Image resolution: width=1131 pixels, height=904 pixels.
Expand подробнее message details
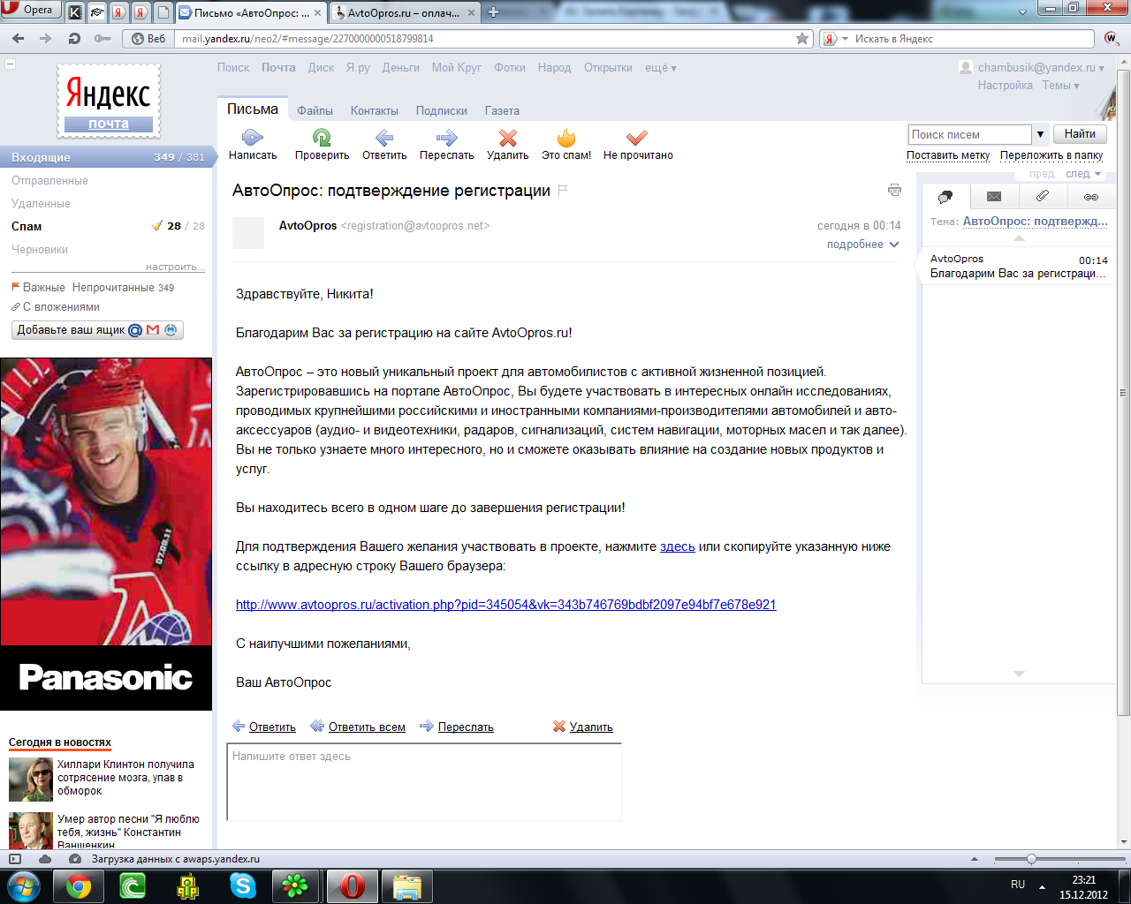[x=862, y=245]
